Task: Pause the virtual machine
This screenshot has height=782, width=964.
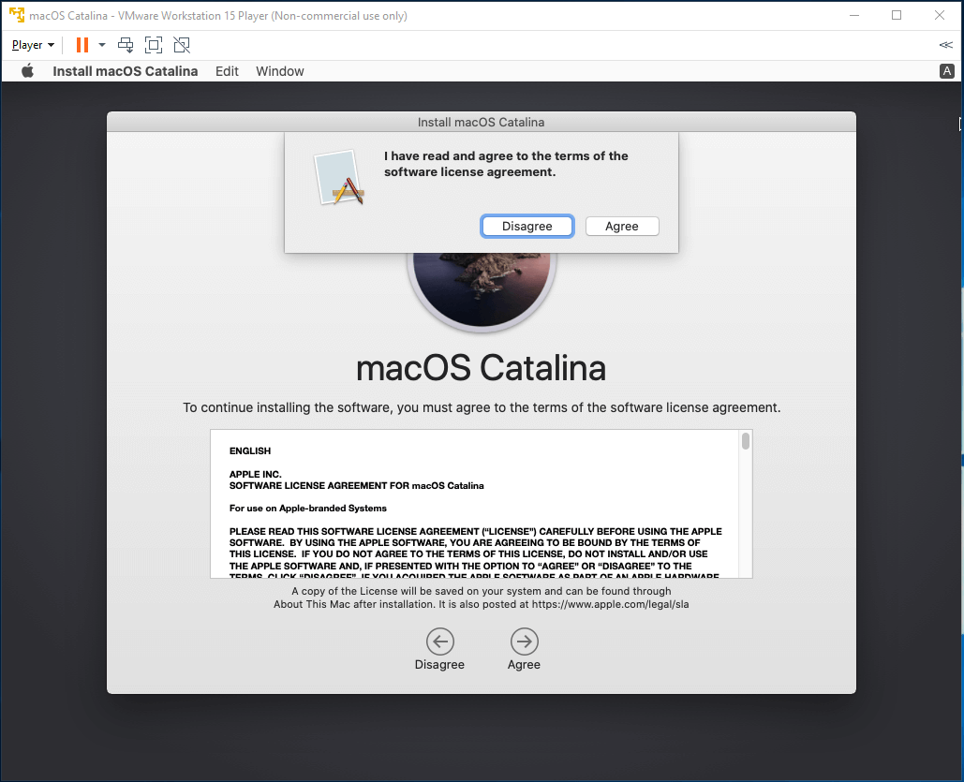Action: click(82, 45)
